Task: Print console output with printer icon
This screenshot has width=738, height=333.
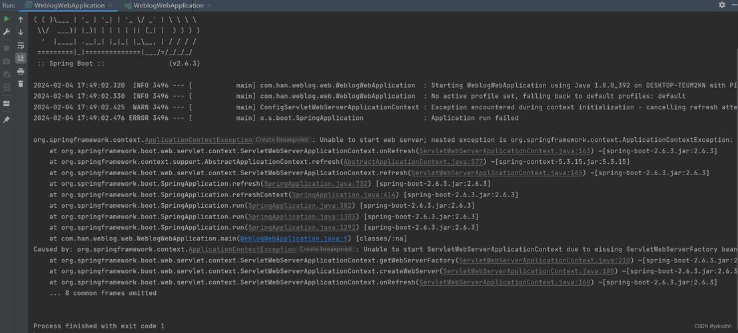Action: [x=20, y=71]
